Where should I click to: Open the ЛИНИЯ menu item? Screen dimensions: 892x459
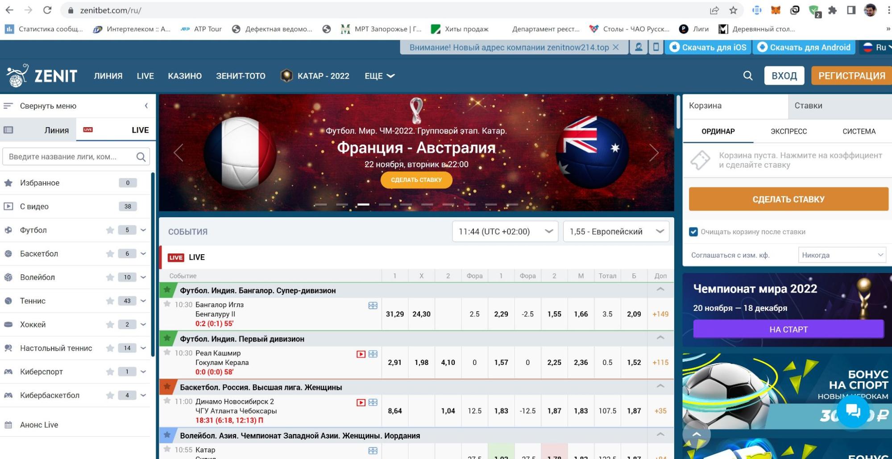point(108,76)
